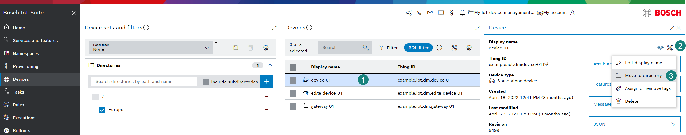Choose Assign or remove tags
The width and height of the screenshot is (686, 135).
pos(644,88)
